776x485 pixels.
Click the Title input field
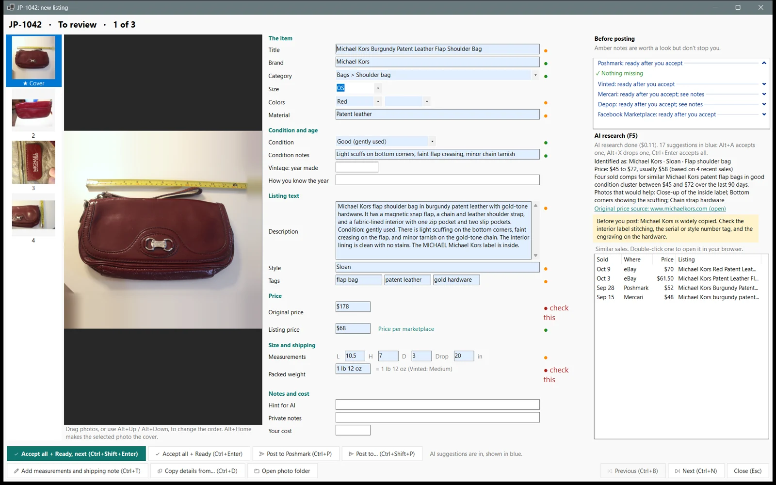point(437,49)
